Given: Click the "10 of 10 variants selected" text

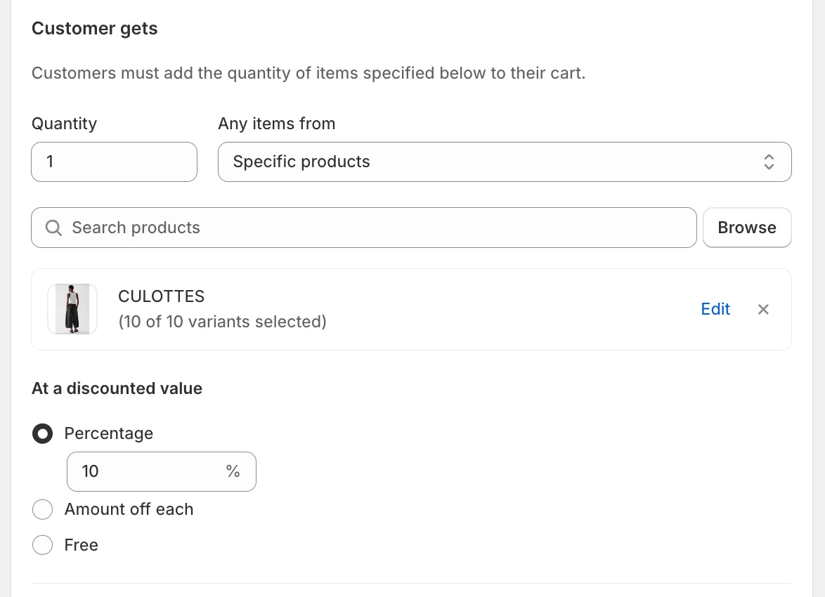Looking at the screenshot, I should click(x=223, y=322).
